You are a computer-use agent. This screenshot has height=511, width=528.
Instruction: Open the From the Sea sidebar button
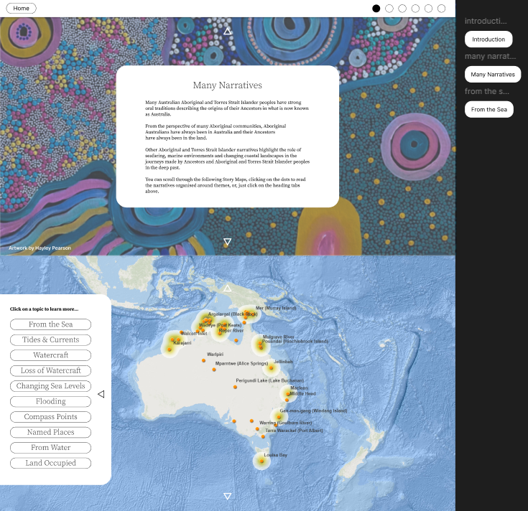point(489,109)
